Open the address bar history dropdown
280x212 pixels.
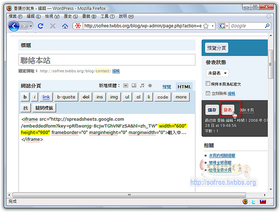pyautogui.click(x=212, y=26)
